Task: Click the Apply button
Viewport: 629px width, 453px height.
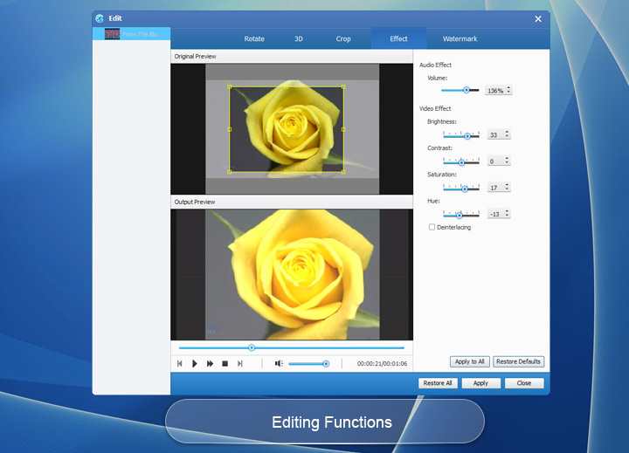Action: (x=480, y=383)
